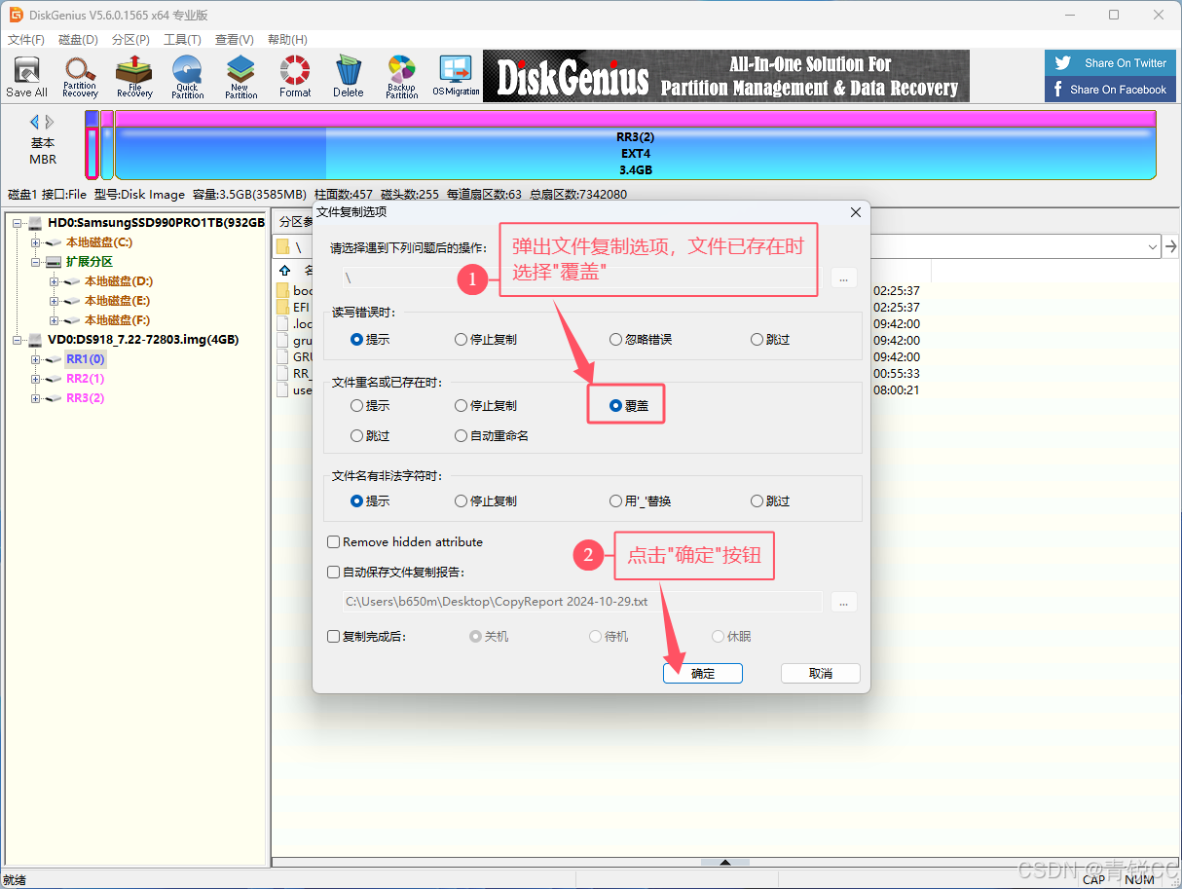The image size is (1182, 889).
Task: Expand the RR1(0) partition node
Action: click(x=36, y=359)
